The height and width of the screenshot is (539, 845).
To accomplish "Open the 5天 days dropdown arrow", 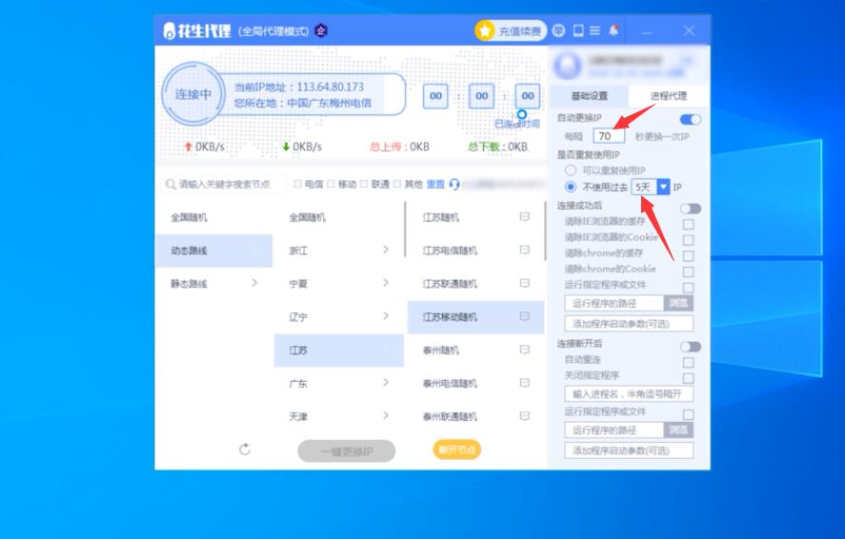I will coord(664,188).
